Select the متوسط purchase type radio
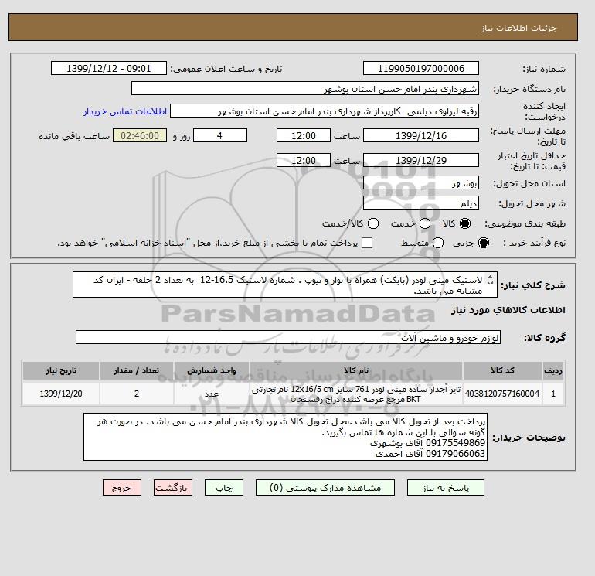595x576 pixels. click(x=438, y=243)
